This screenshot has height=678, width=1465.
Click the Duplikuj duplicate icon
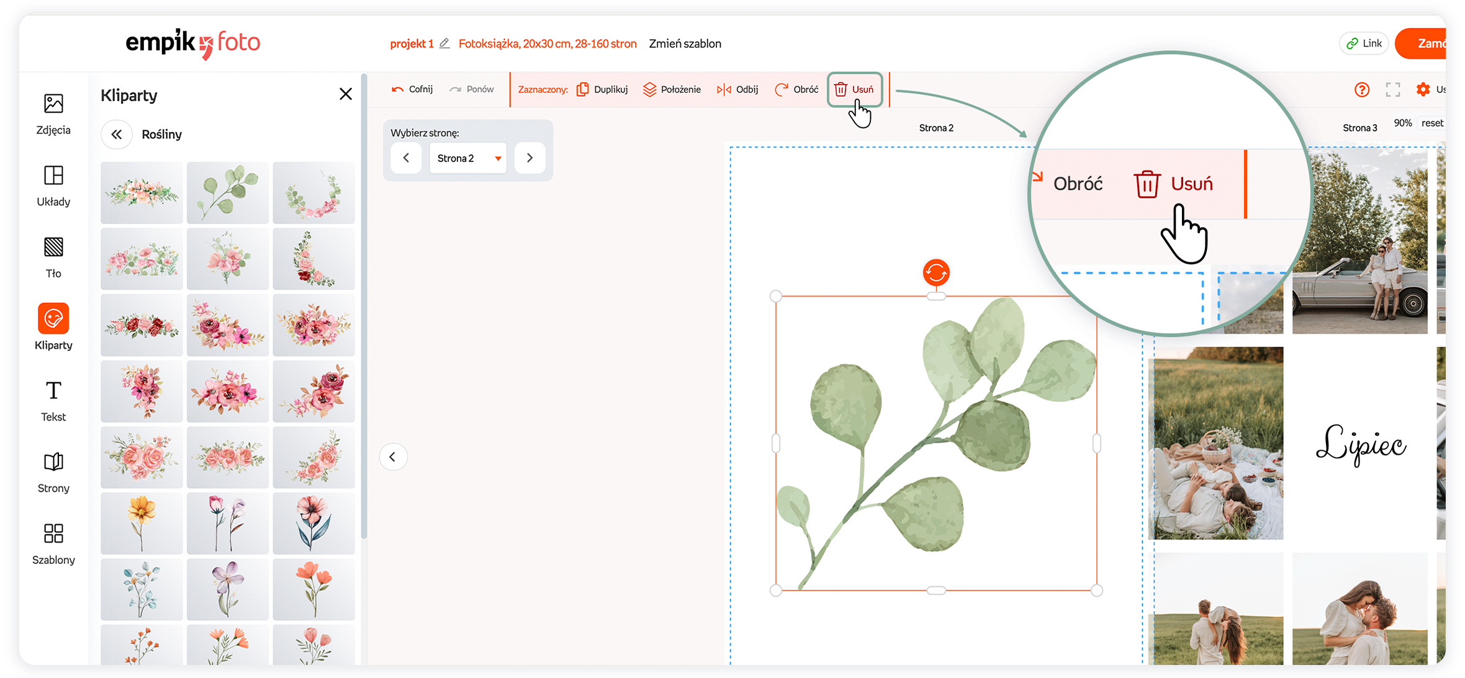click(582, 89)
